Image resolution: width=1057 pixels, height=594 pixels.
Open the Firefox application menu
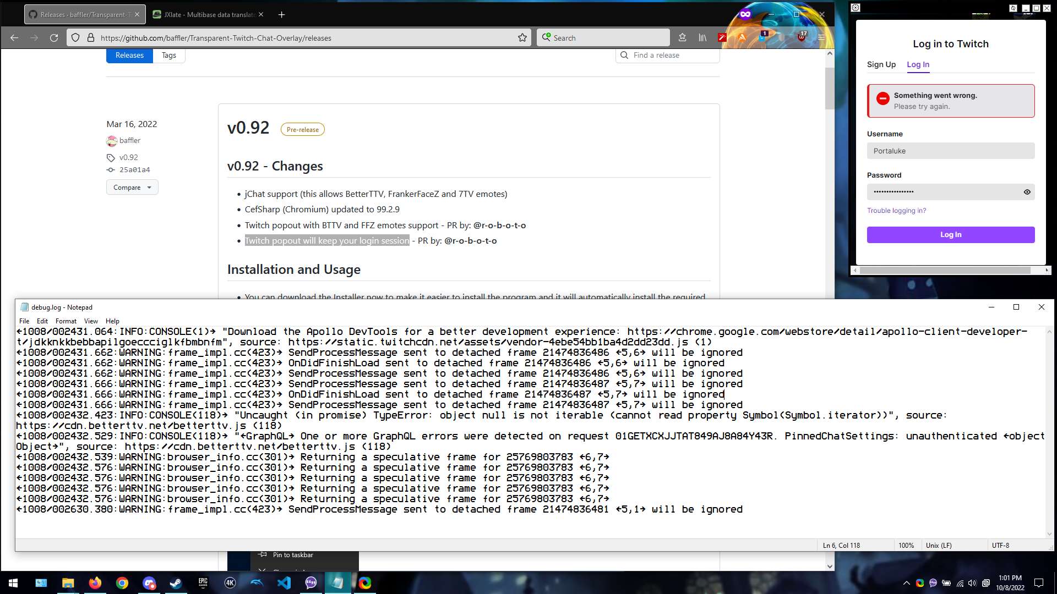(821, 37)
